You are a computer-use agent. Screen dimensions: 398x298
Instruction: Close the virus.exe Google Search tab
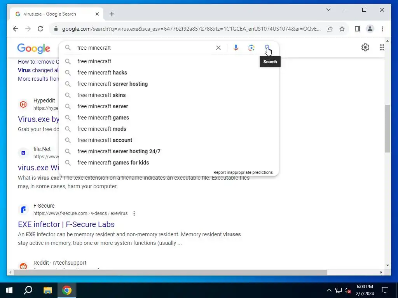[97, 14]
